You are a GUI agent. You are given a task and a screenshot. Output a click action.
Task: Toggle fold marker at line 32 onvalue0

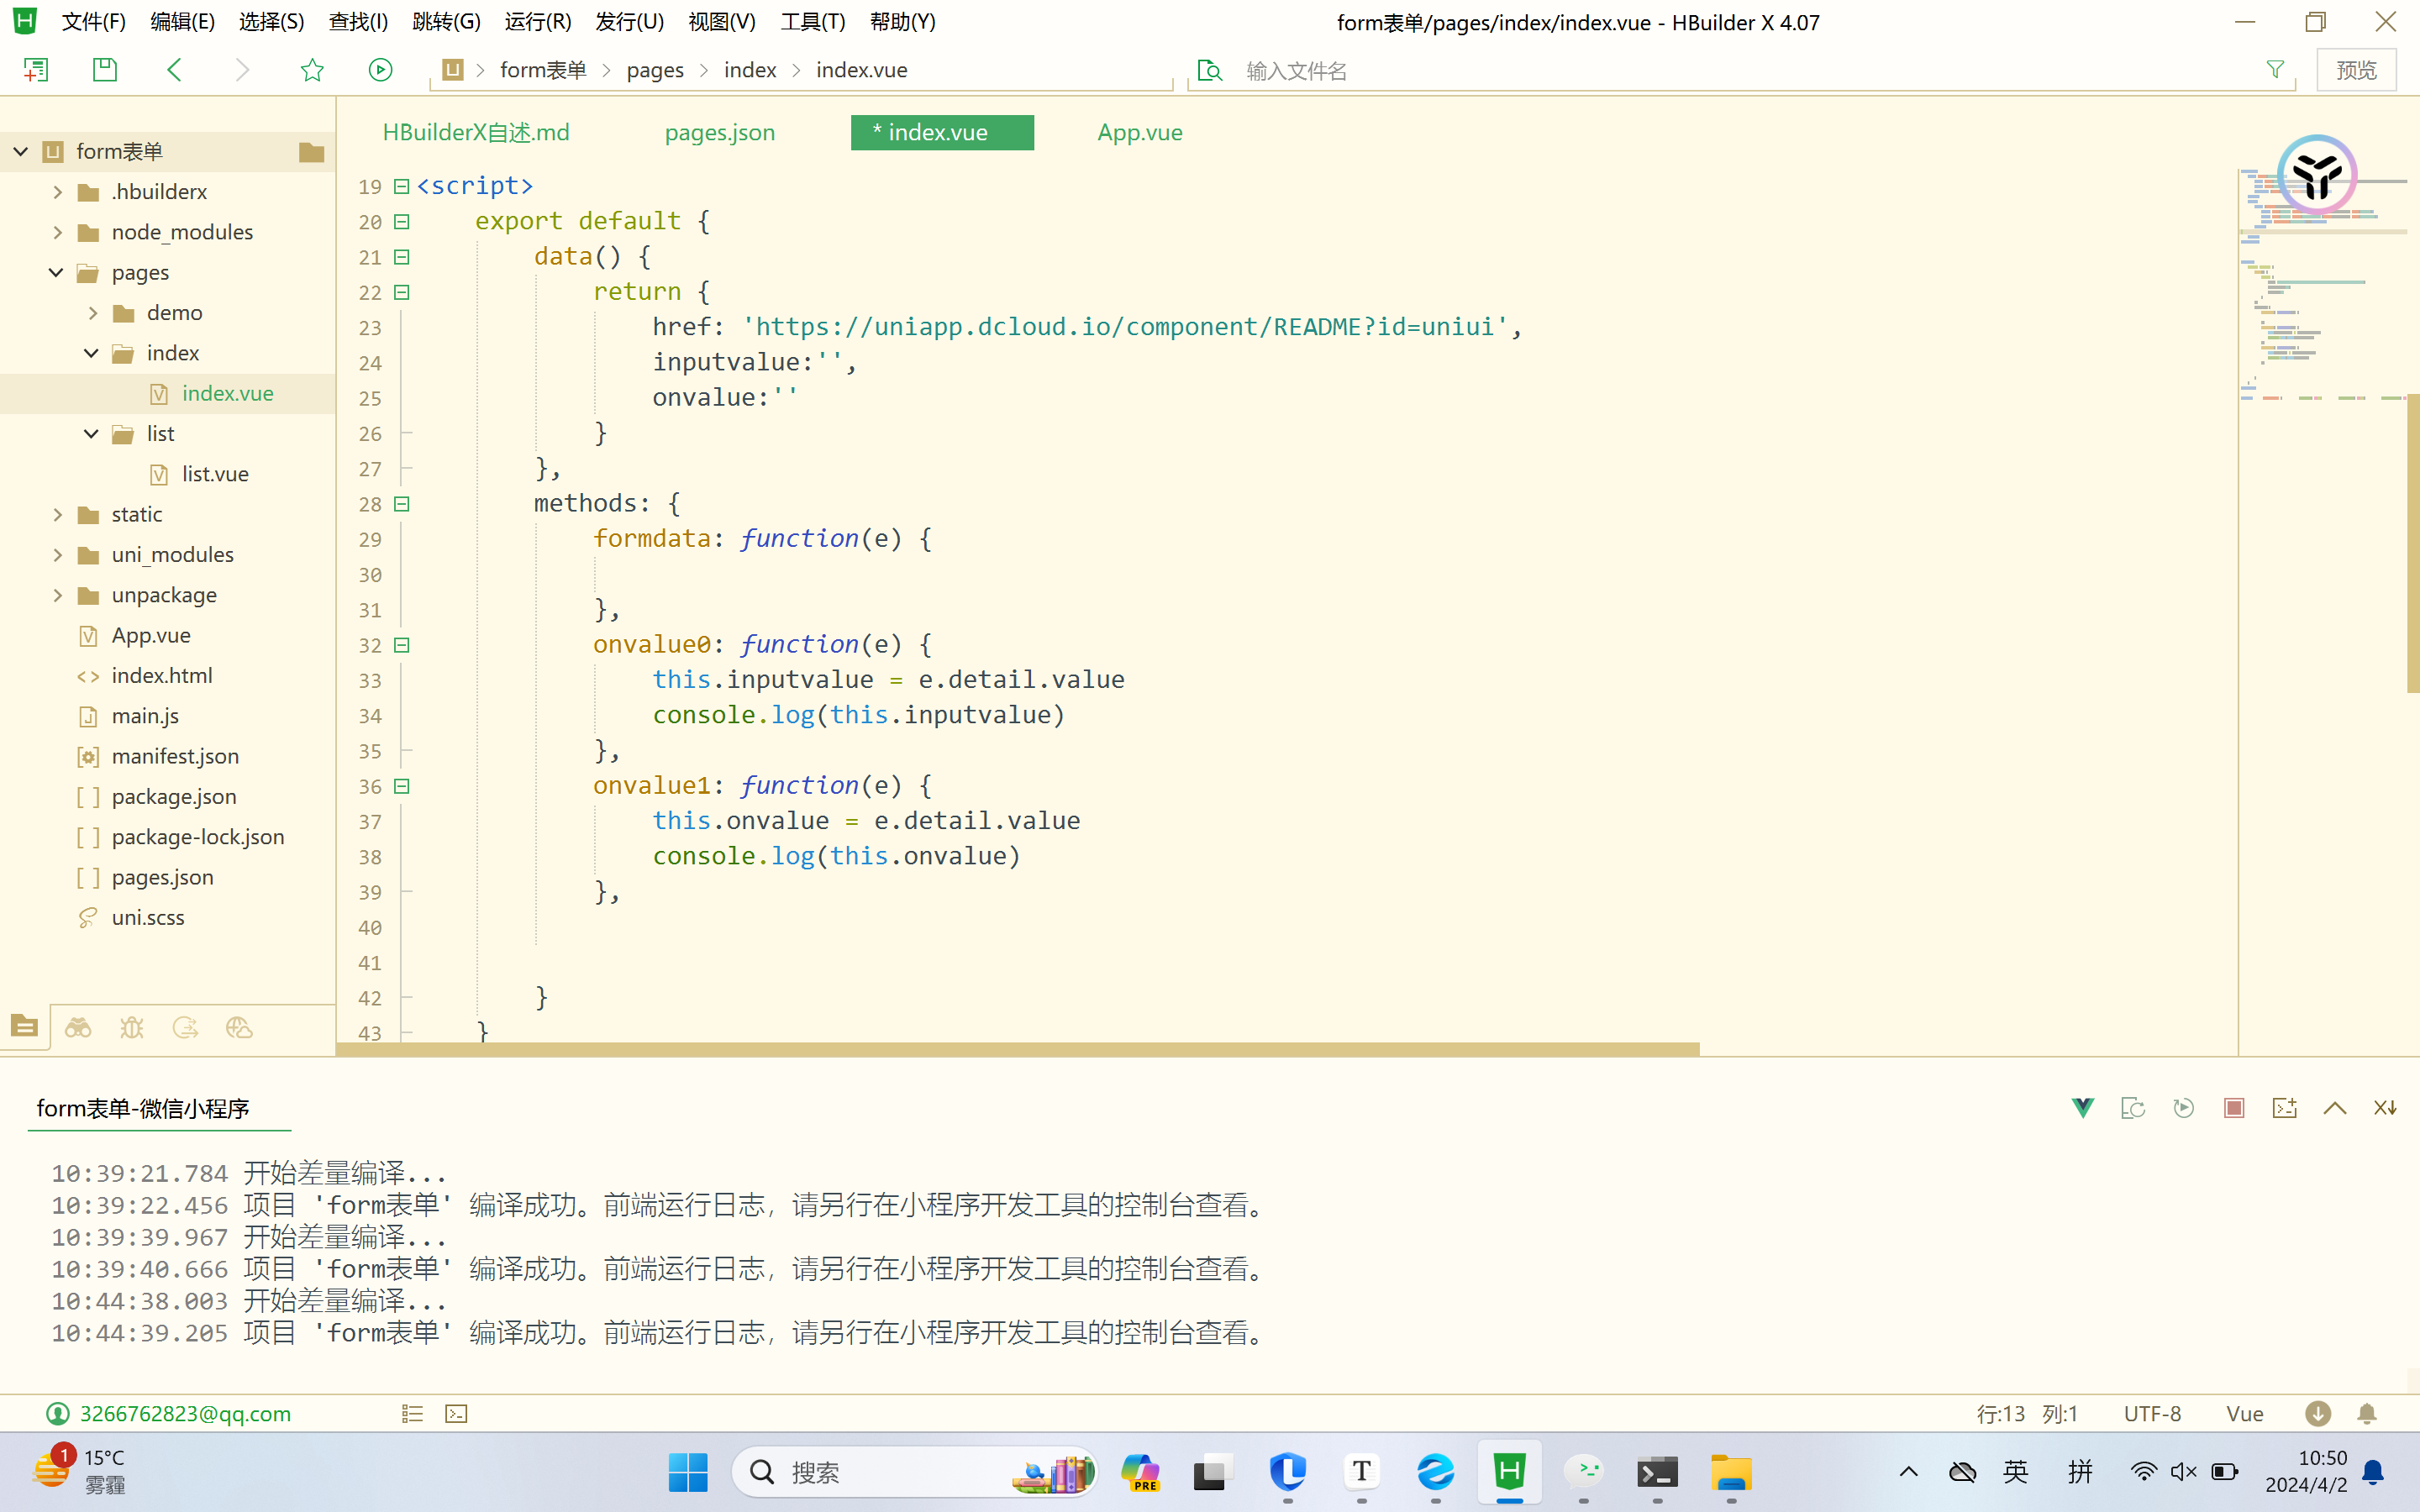[402, 645]
